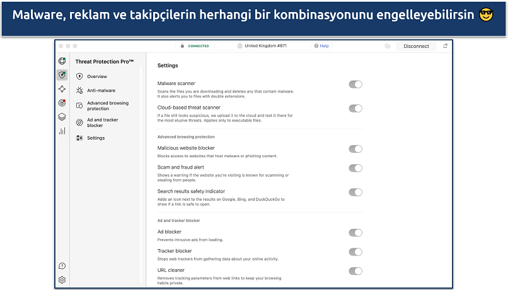Toggle the Malware scanner switch
The image size is (508, 290).
coord(355,84)
